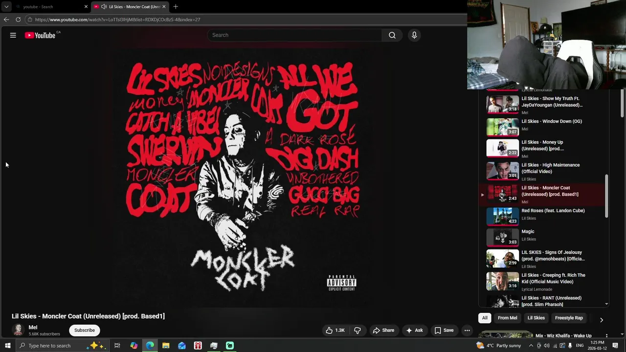This screenshot has width=626, height=352.
Task: Select the 'From Mel' filter chip
Action: pyautogui.click(x=507, y=318)
